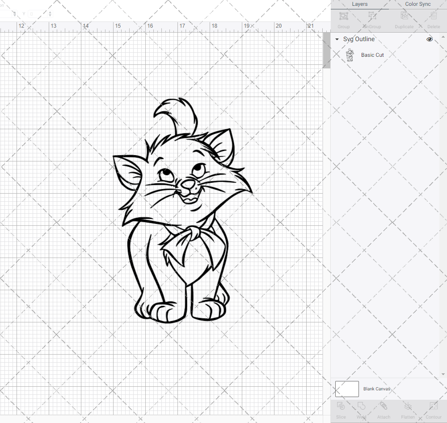Viewport: 447px width, 423px height.
Task: Select the Basic Cut layer thumbnail
Action: click(x=350, y=55)
